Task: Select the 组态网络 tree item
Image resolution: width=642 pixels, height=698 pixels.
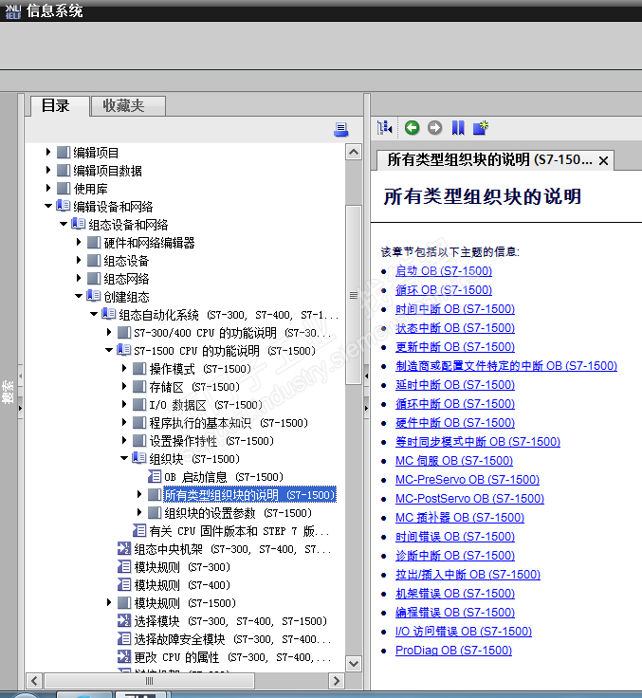Action: [126, 279]
